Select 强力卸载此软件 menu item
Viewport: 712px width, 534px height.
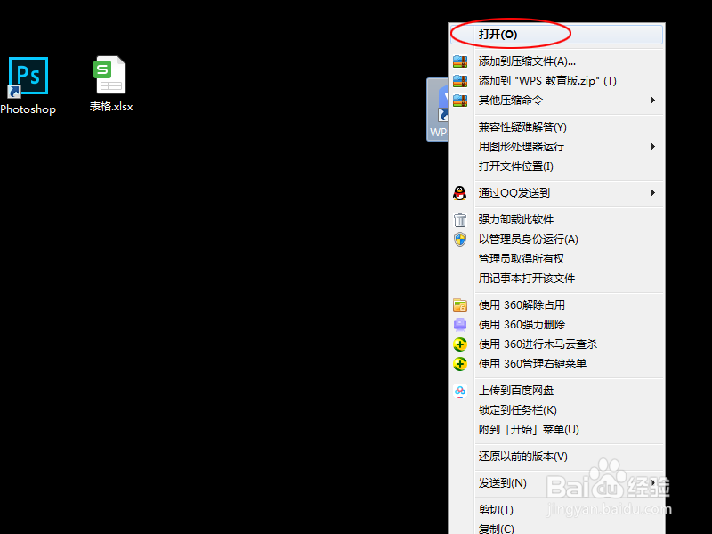click(556, 220)
